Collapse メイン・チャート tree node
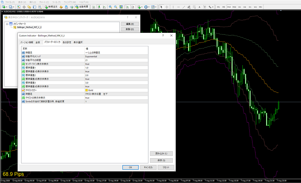Viewport: 301px width, 183px height. coord(7,24)
